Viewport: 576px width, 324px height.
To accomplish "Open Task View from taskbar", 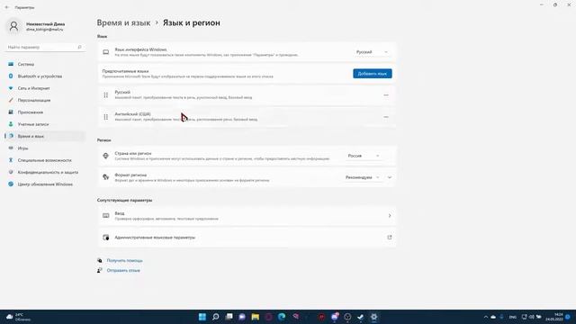I will click(x=229, y=317).
